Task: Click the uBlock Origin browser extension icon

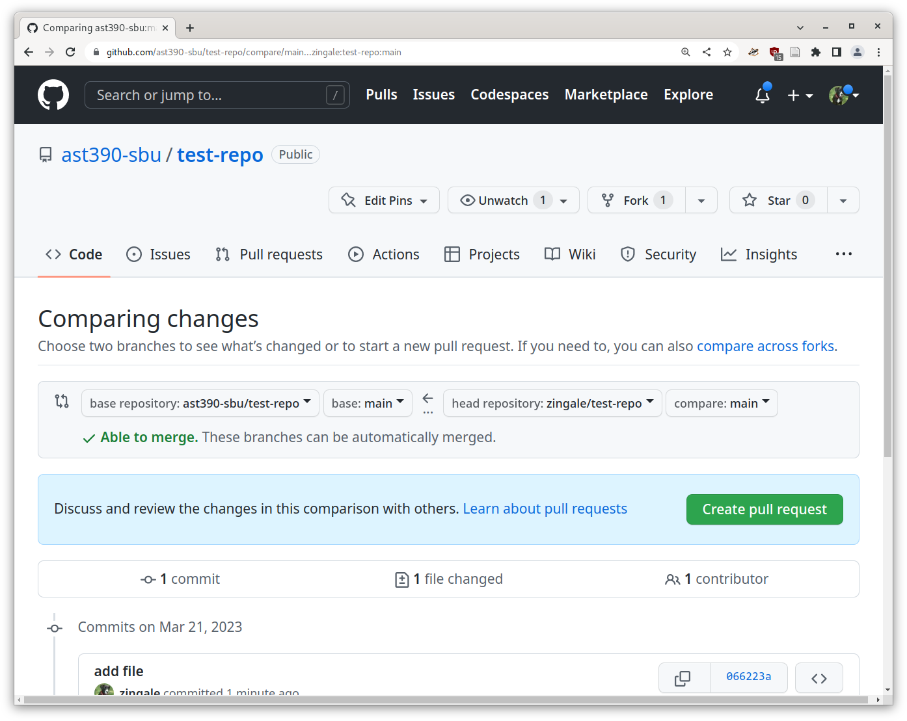Action: click(774, 52)
